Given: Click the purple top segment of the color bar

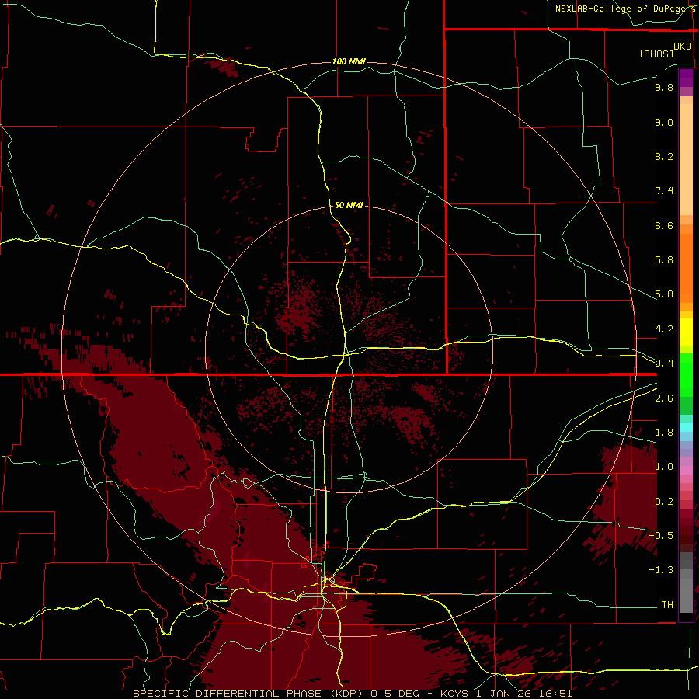Looking at the screenshot, I should pos(686,78).
